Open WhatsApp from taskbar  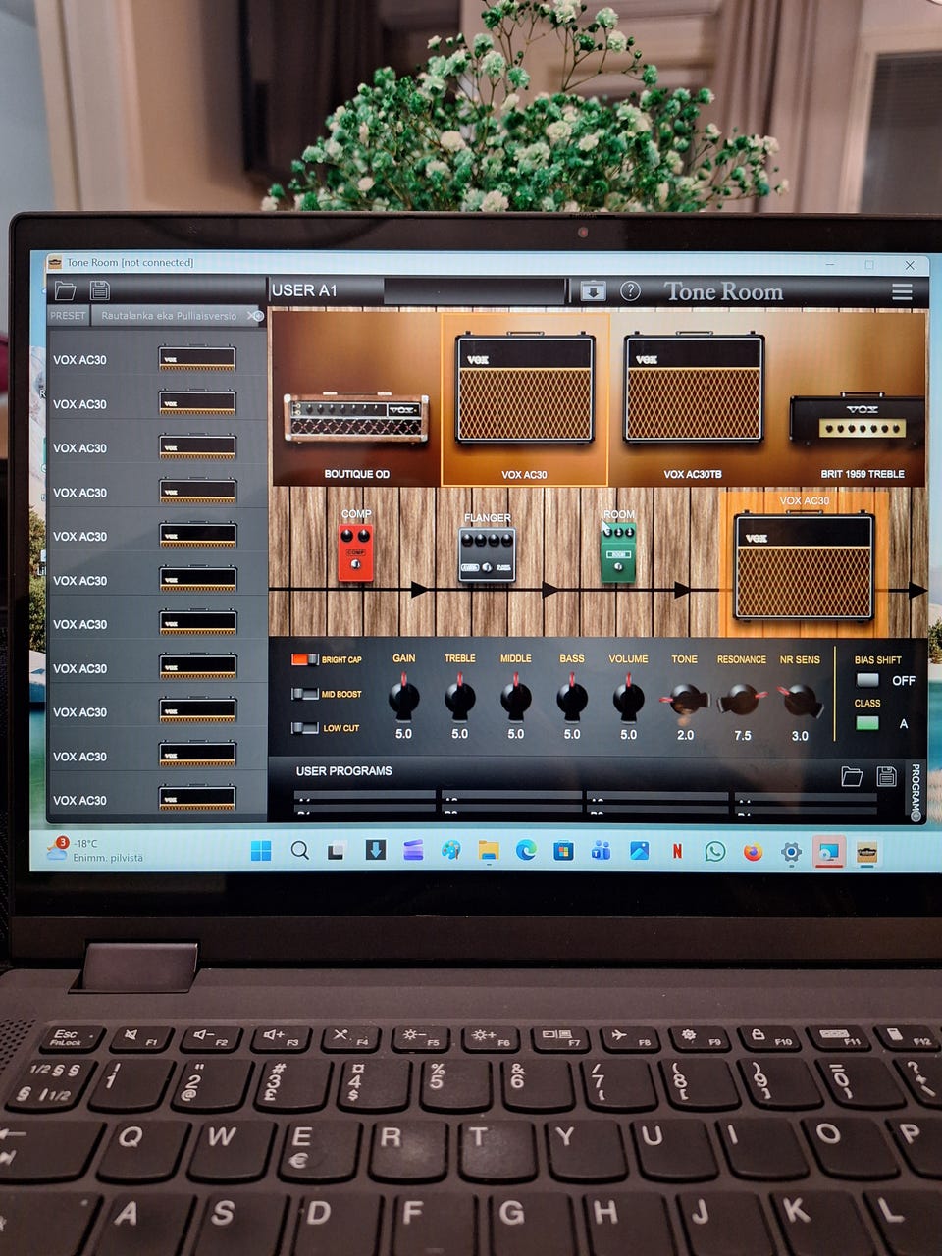click(715, 852)
